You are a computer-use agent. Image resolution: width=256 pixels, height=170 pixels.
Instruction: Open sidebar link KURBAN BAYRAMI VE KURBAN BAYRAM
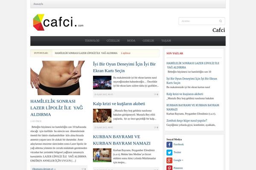[193, 108]
